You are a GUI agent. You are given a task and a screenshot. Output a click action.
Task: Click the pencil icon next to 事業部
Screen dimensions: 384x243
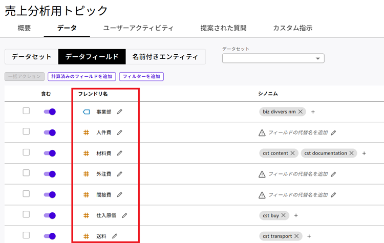pos(119,112)
